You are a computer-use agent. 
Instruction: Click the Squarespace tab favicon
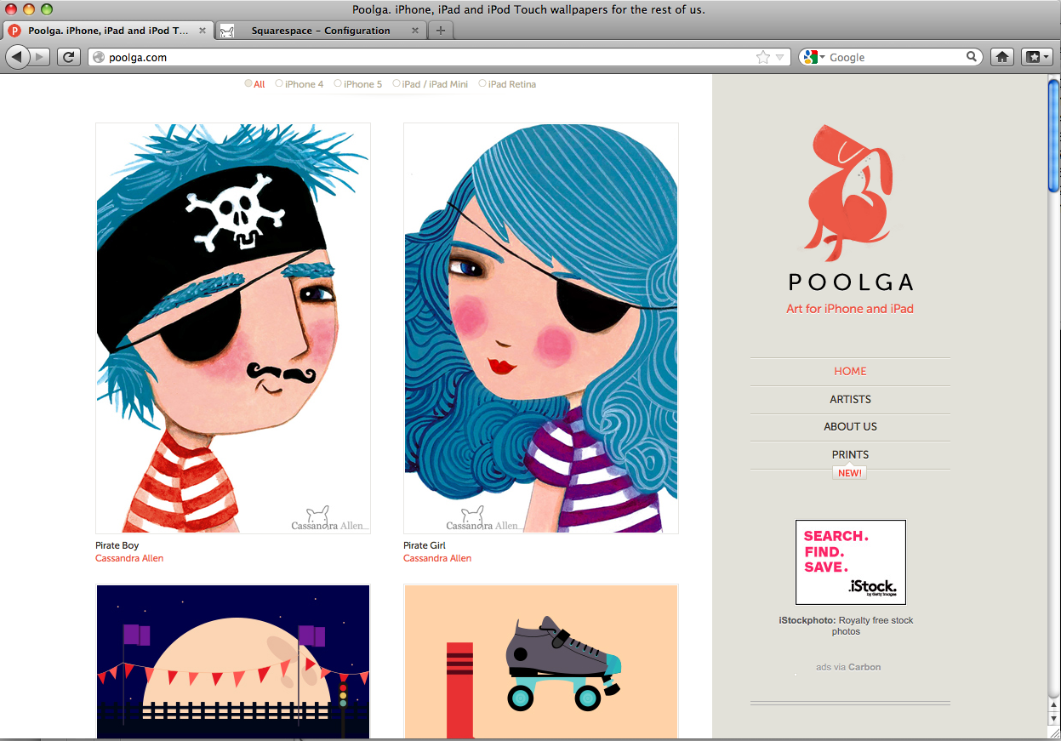pyautogui.click(x=227, y=31)
